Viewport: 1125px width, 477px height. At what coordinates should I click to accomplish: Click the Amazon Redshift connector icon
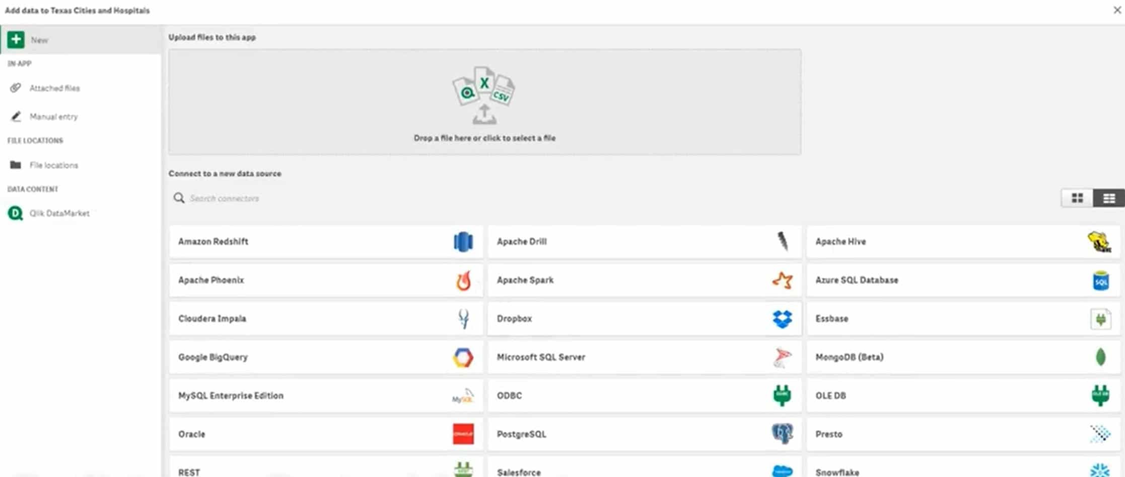click(463, 242)
